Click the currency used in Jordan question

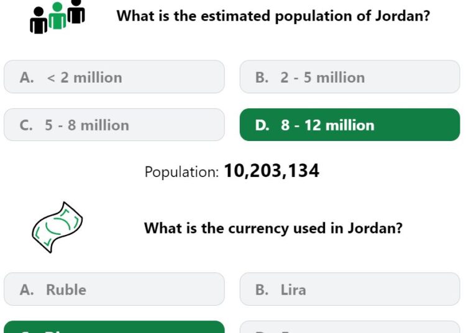tap(273, 228)
